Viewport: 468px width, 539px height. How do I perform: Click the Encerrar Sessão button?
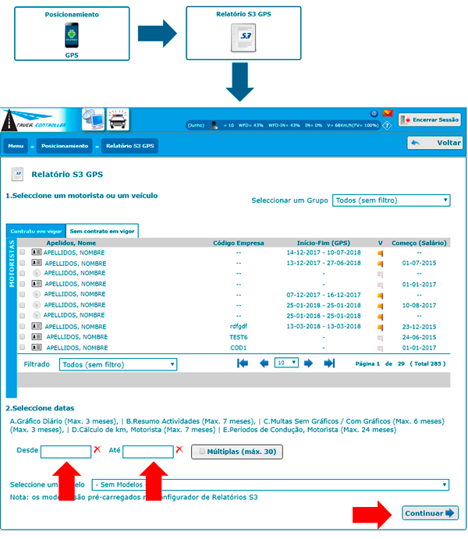click(430, 120)
